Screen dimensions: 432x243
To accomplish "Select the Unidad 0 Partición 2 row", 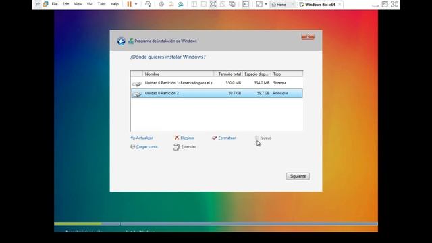I will click(217, 93).
